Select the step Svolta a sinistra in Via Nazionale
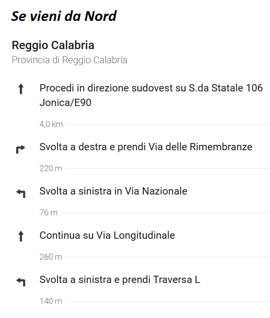This screenshot has width=270, height=318. [113, 191]
